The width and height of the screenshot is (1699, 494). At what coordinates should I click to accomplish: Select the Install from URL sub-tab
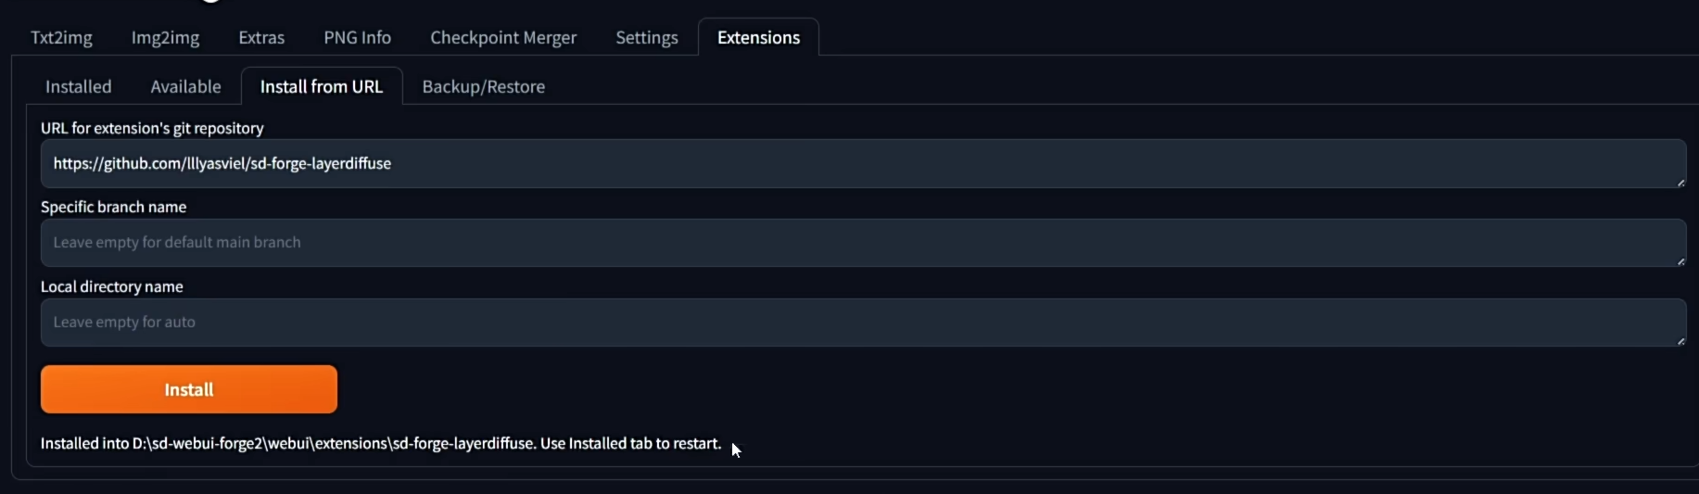(x=322, y=87)
